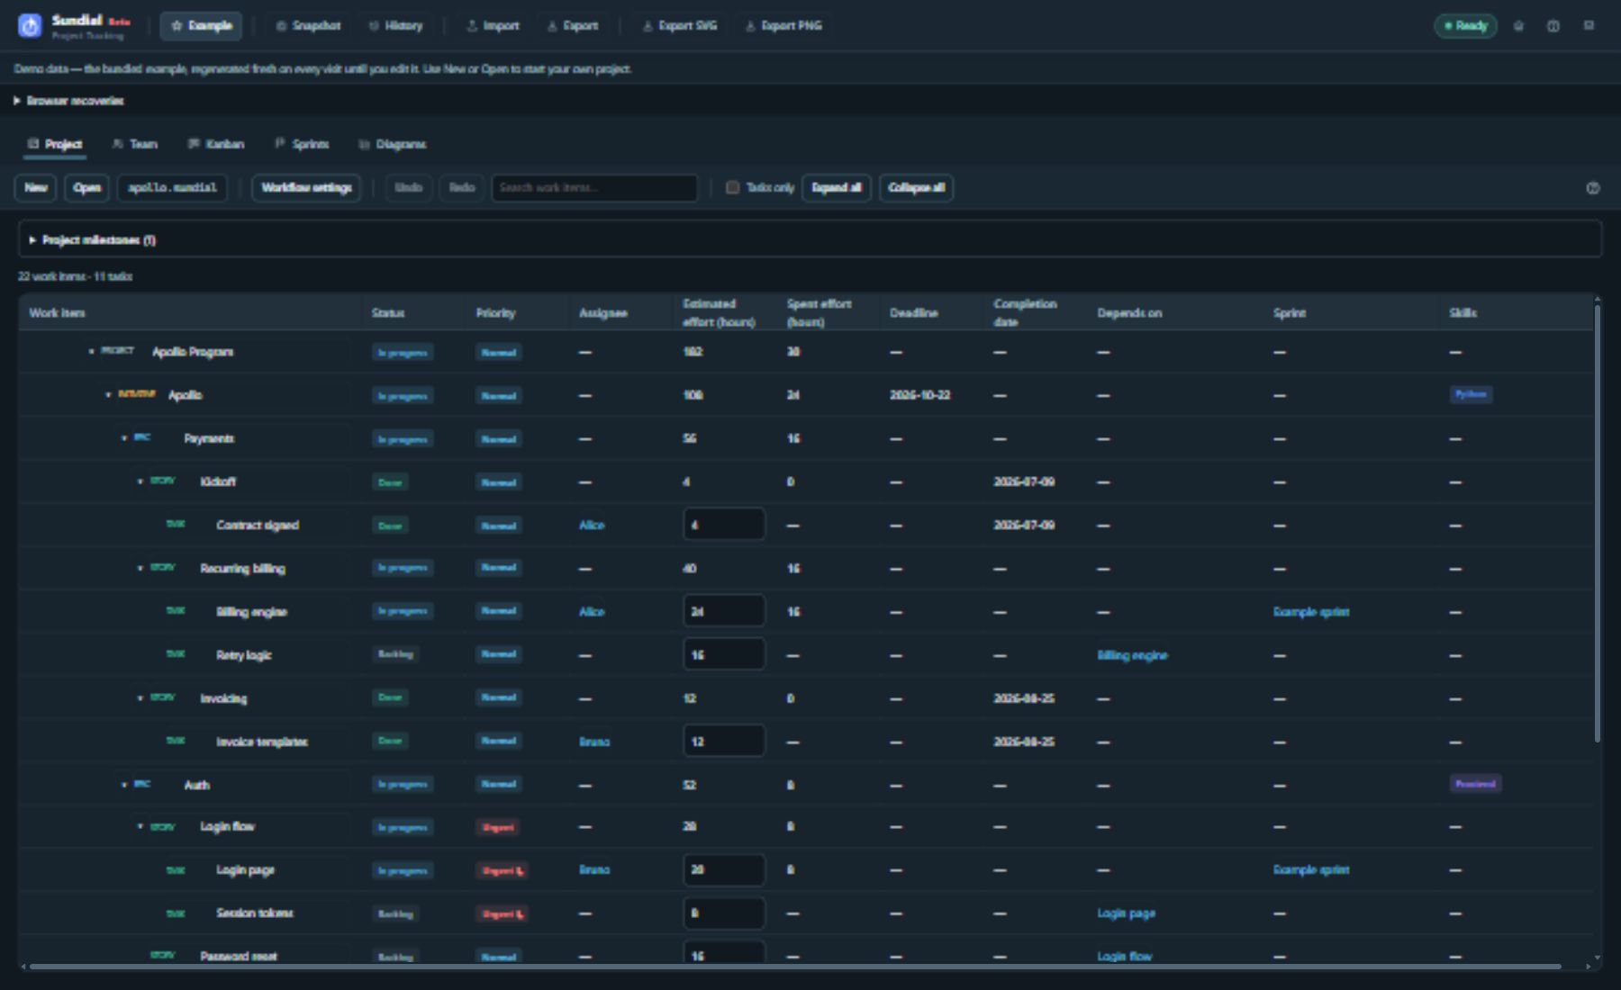Collapse the Login flow story
This screenshot has height=990, width=1621.
(x=140, y=827)
